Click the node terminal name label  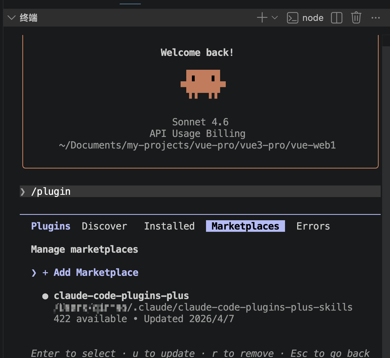pyautogui.click(x=313, y=18)
